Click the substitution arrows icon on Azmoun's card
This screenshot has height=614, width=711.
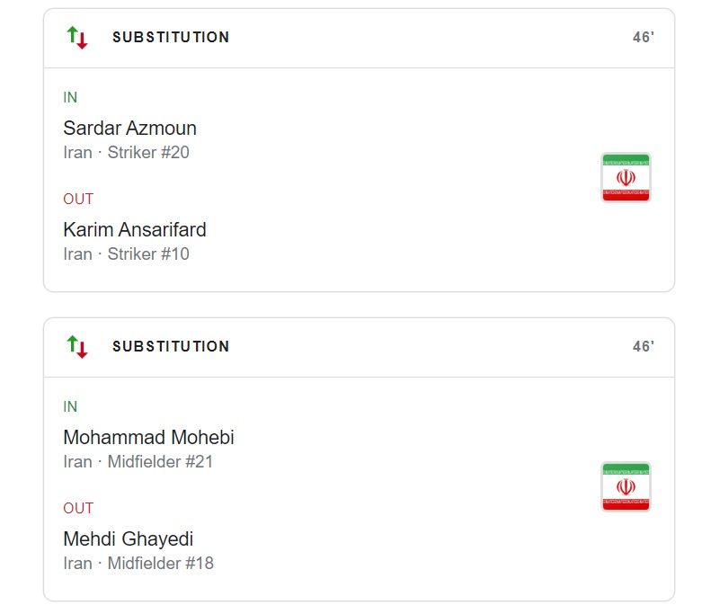click(x=77, y=38)
